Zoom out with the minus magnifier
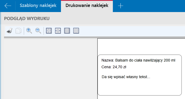The width and height of the screenshot is (185, 99). pos(38,31)
